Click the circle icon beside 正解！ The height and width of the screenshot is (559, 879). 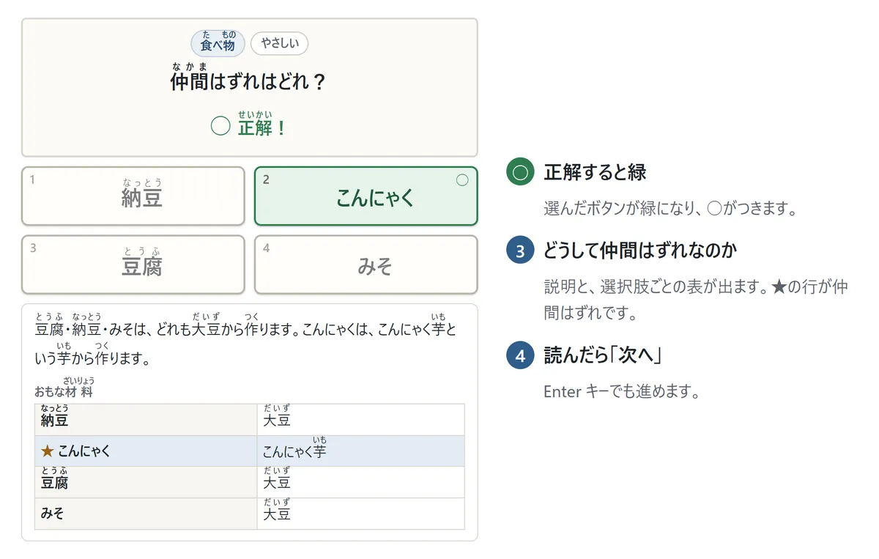[x=220, y=126]
